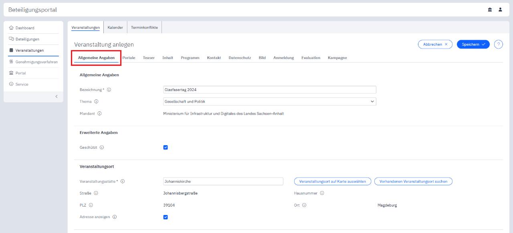Click the PLZ value 39104
This screenshot has height=233, width=513.
pos(169,205)
